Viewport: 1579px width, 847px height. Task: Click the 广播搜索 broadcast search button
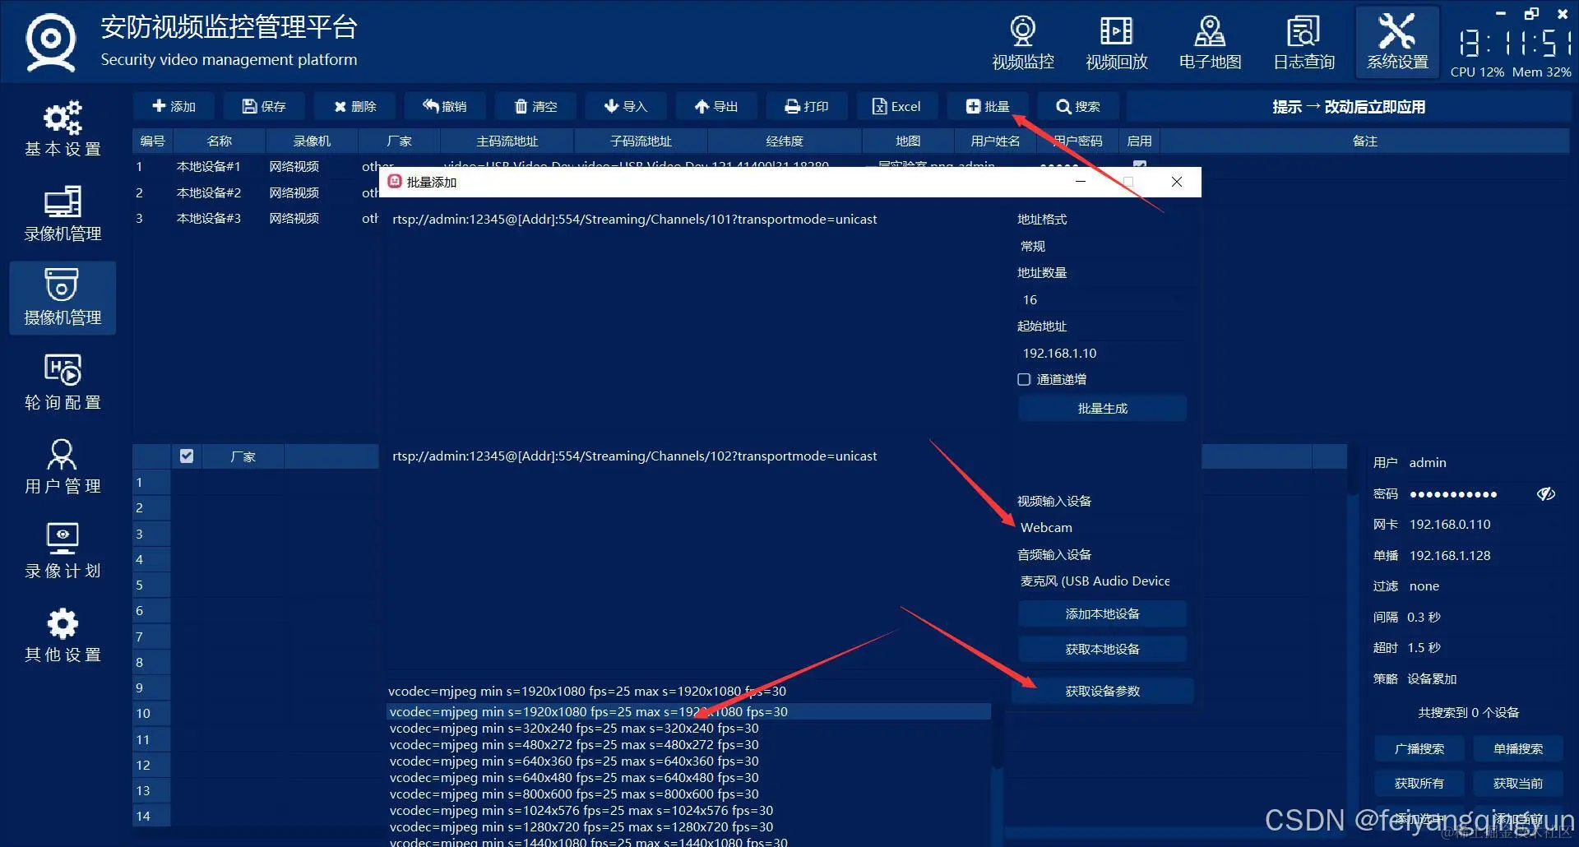coord(1419,748)
